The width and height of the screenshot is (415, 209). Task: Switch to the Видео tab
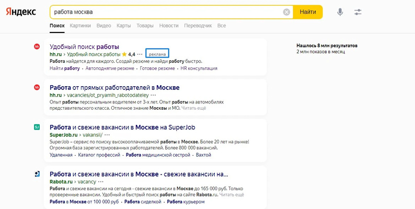tap(103, 26)
